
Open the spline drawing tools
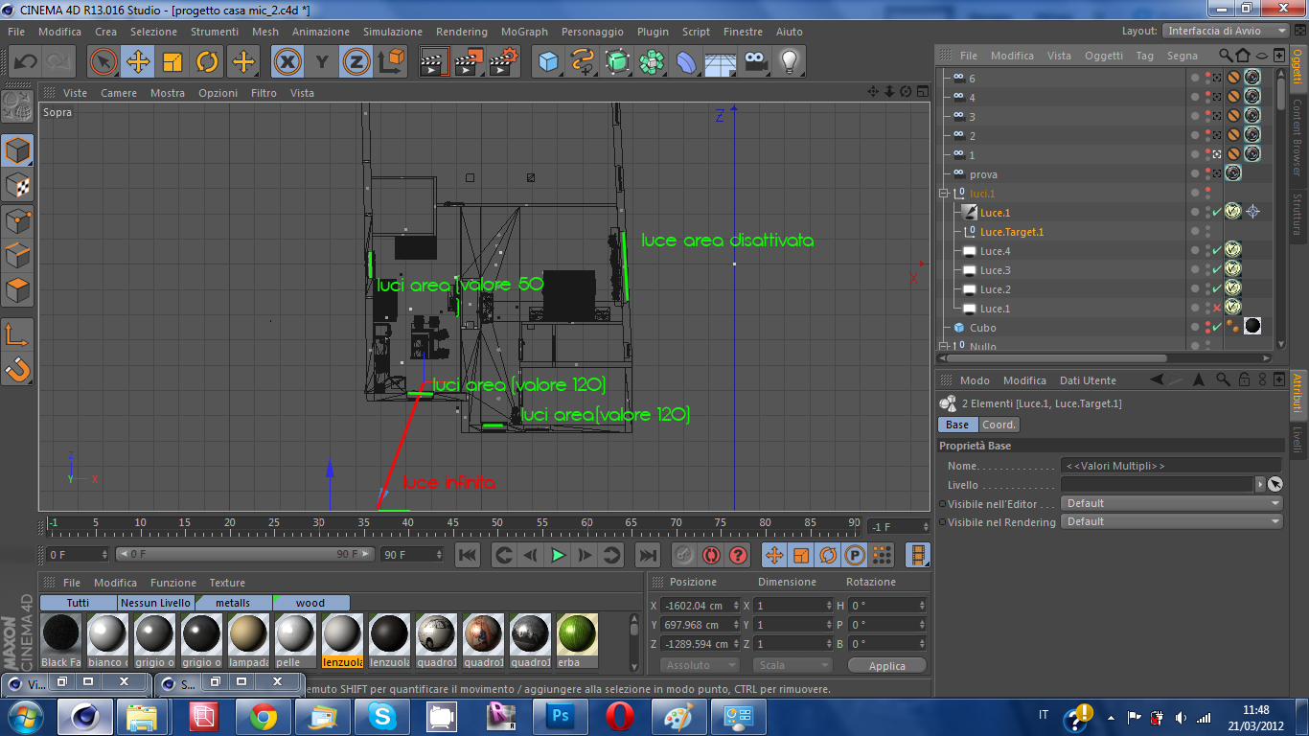pos(583,63)
